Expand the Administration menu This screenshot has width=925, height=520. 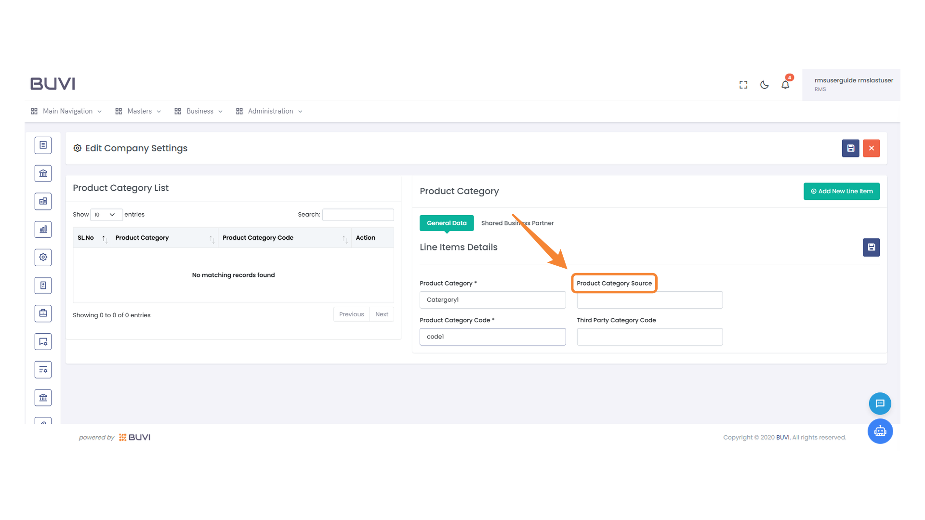click(x=270, y=111)
